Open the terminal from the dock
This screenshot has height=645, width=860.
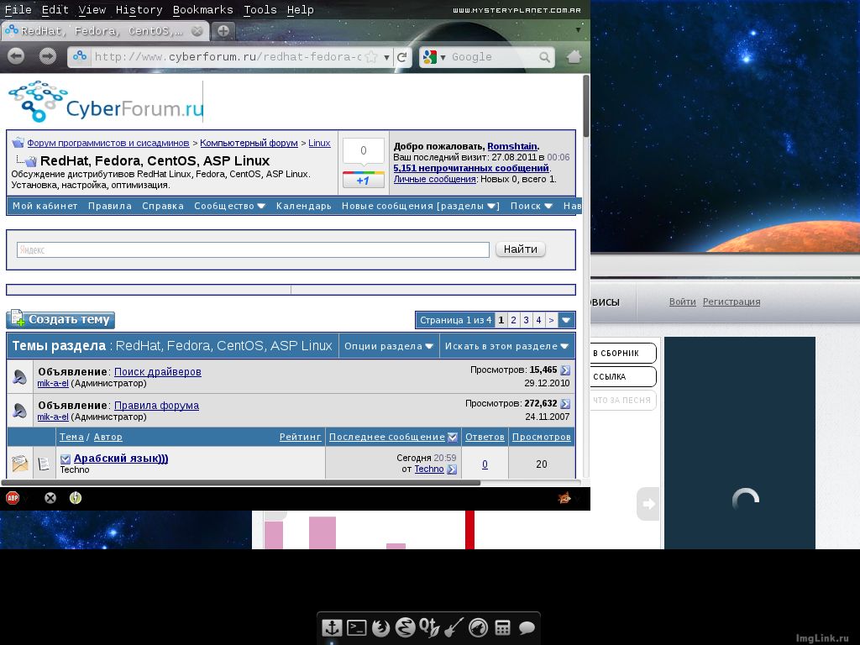pos(356,627)
